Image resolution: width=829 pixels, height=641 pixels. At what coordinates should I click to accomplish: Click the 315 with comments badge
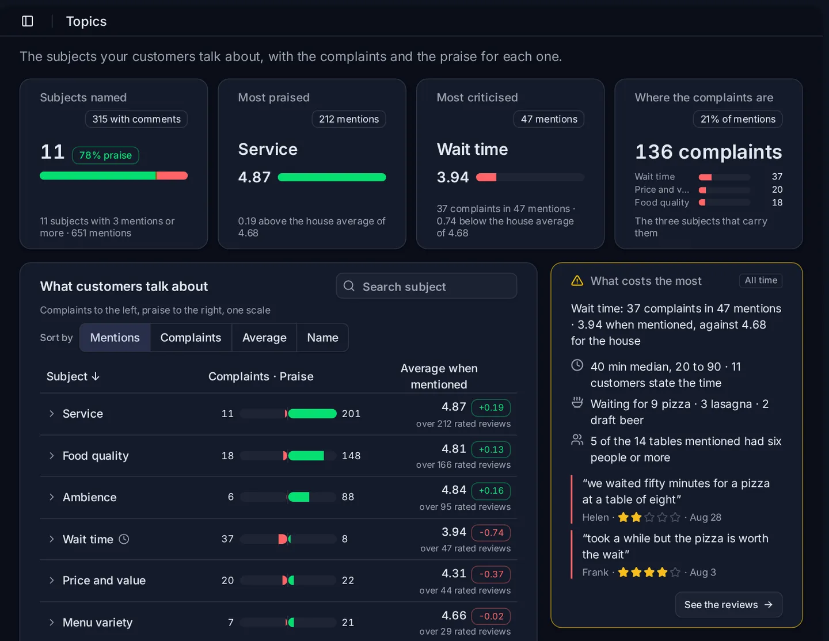tap(136, 119)
